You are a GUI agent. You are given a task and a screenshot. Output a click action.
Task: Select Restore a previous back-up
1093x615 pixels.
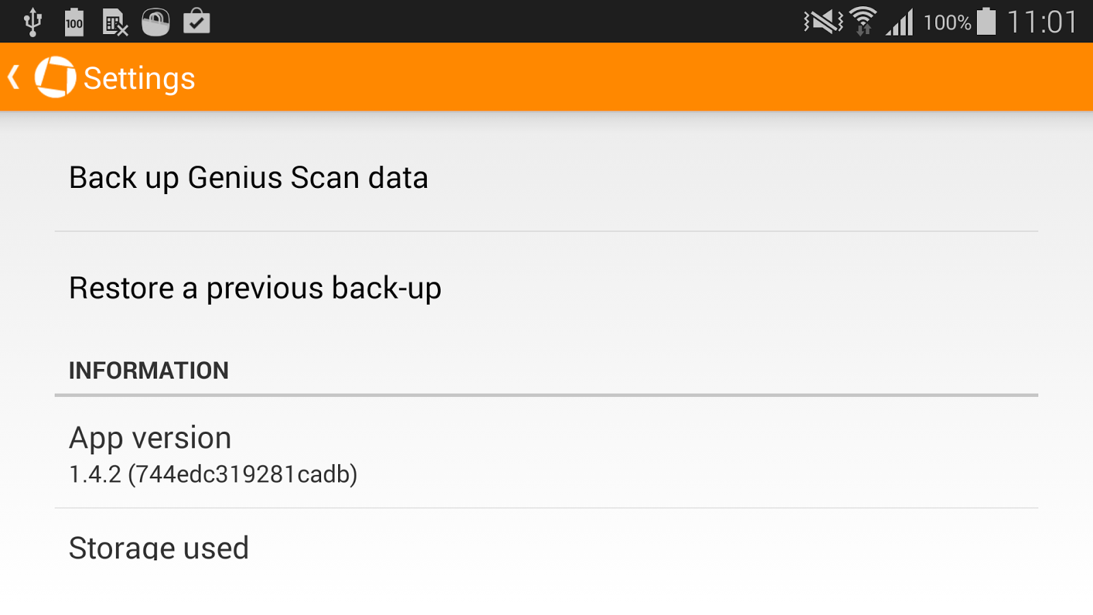tap(546, 288)
